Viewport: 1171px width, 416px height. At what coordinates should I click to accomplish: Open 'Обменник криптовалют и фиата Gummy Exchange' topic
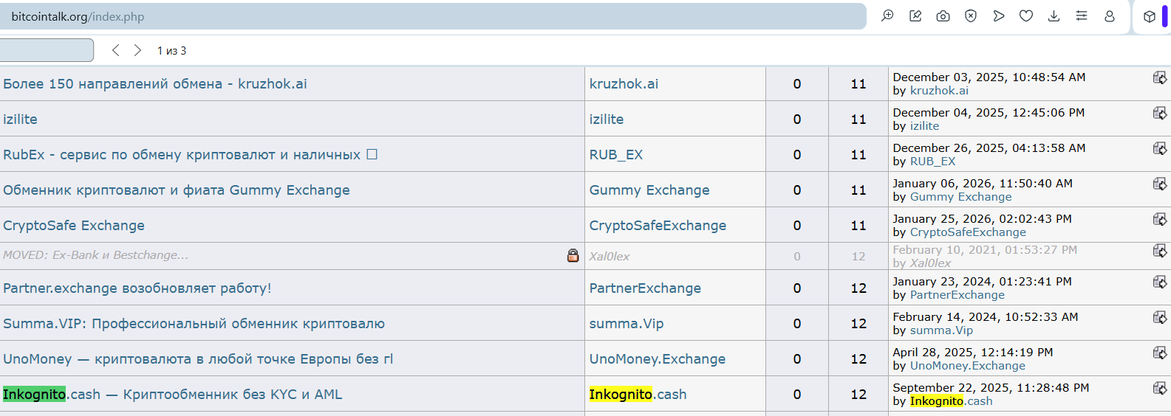click(x=177, y=190)
